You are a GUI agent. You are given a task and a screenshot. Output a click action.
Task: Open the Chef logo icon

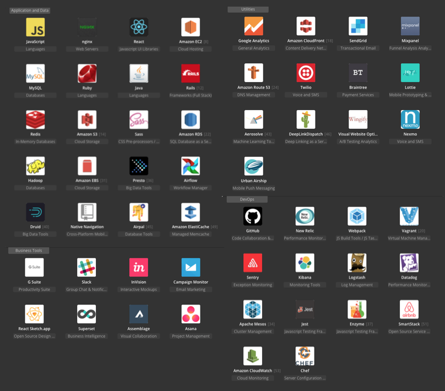tap(305, 356)
